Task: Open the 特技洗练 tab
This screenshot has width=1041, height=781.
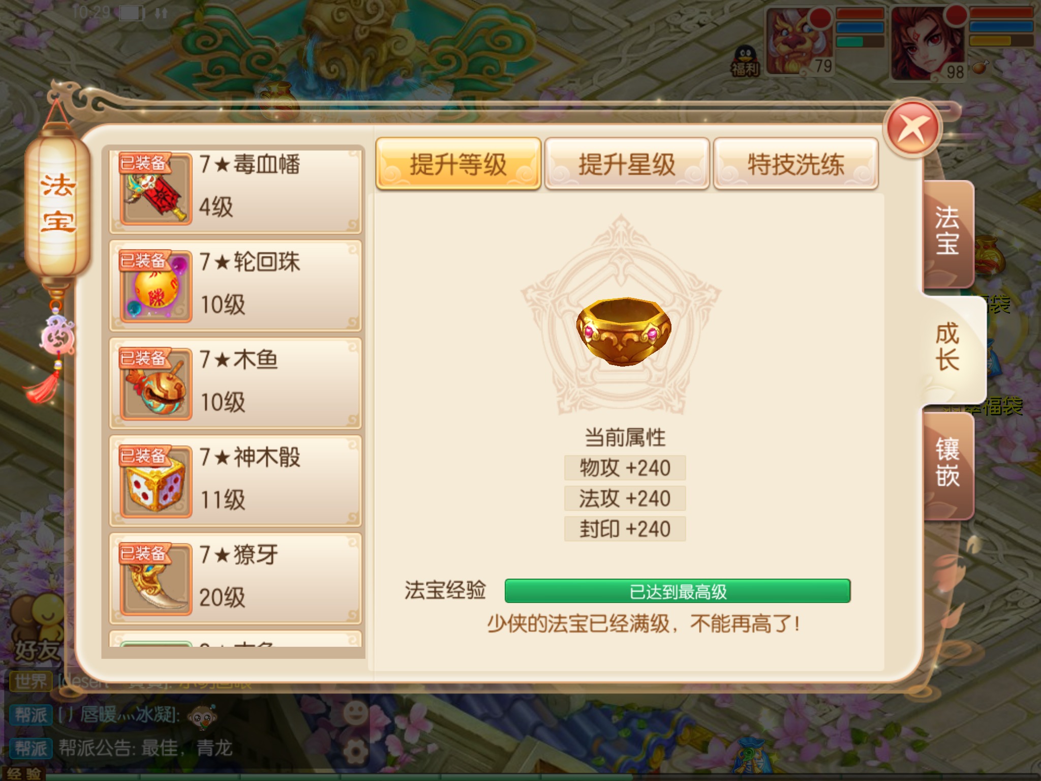Action: [x=796, y=164]
